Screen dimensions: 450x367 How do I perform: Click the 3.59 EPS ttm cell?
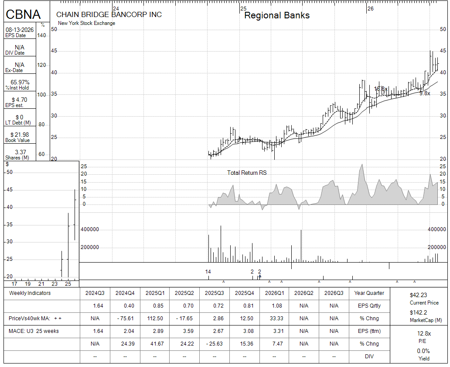(188, 331)
